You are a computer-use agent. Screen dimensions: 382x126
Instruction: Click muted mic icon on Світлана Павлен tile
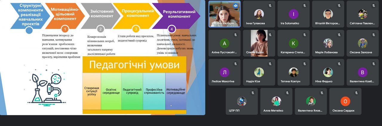[x=374, y=6]
